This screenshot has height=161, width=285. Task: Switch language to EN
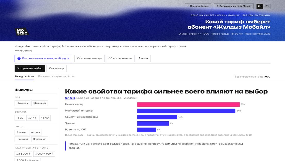click(267, 6)
